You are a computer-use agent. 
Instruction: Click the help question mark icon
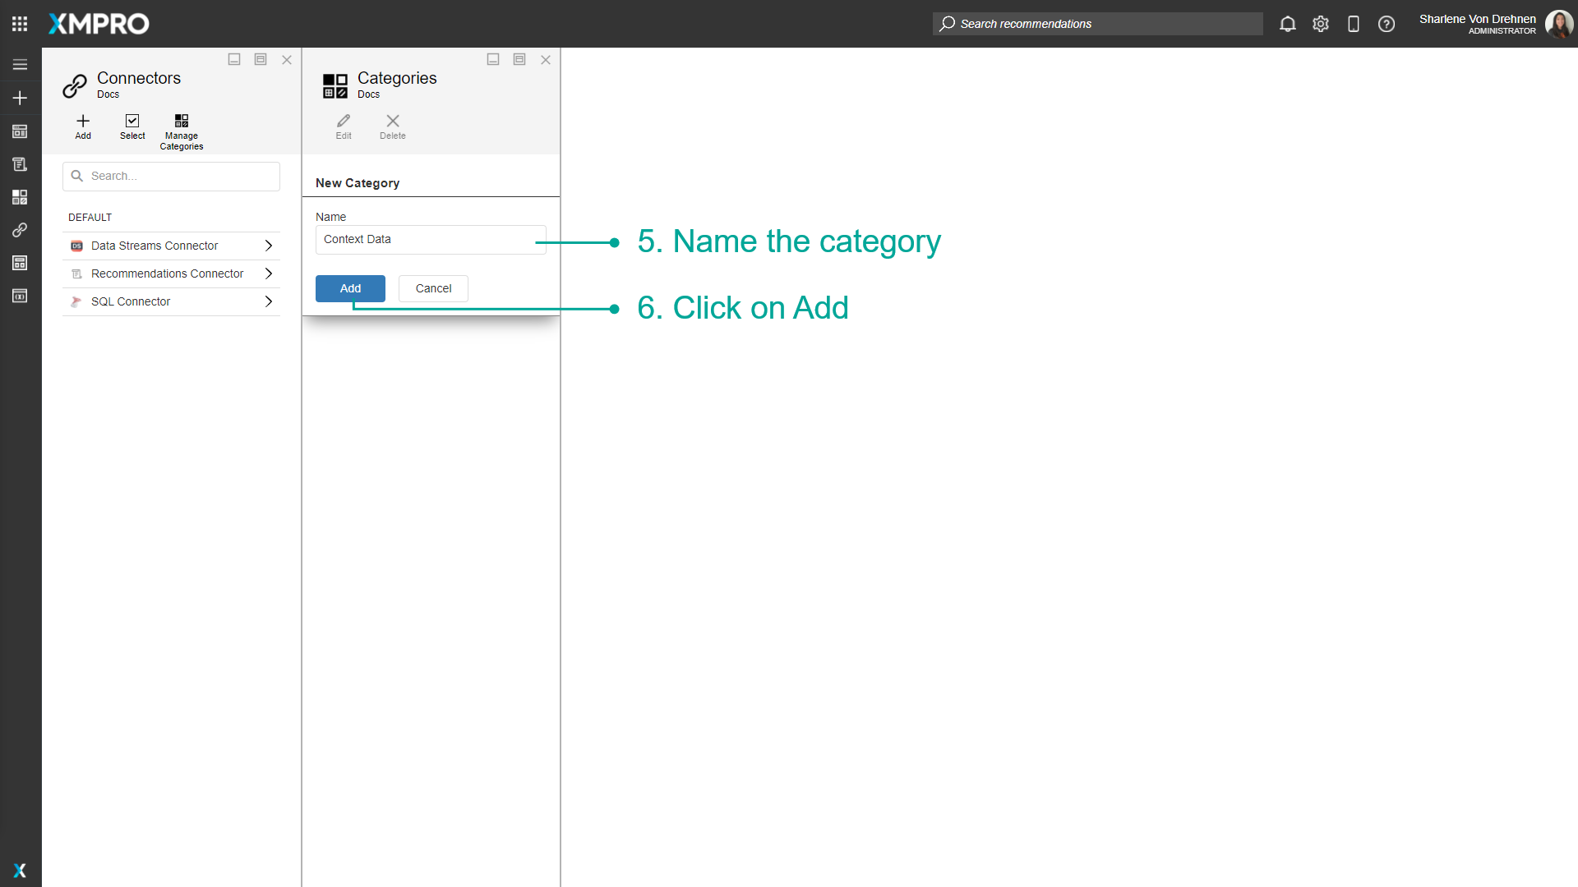click(1387, 24)
